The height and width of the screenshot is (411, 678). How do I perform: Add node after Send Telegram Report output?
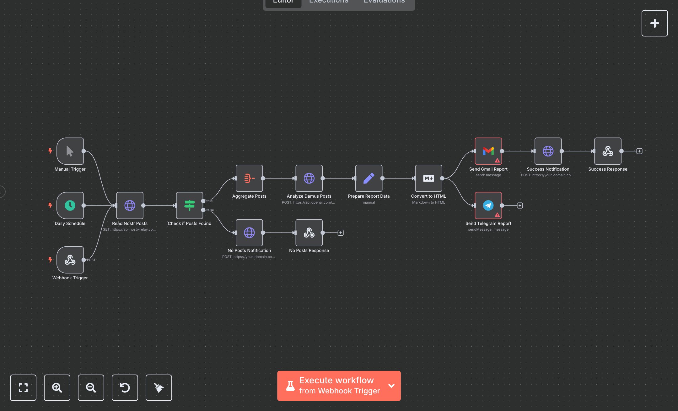tap(520, 205)
